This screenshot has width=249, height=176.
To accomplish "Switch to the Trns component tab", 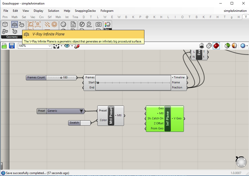I will [x=75, y=17].
